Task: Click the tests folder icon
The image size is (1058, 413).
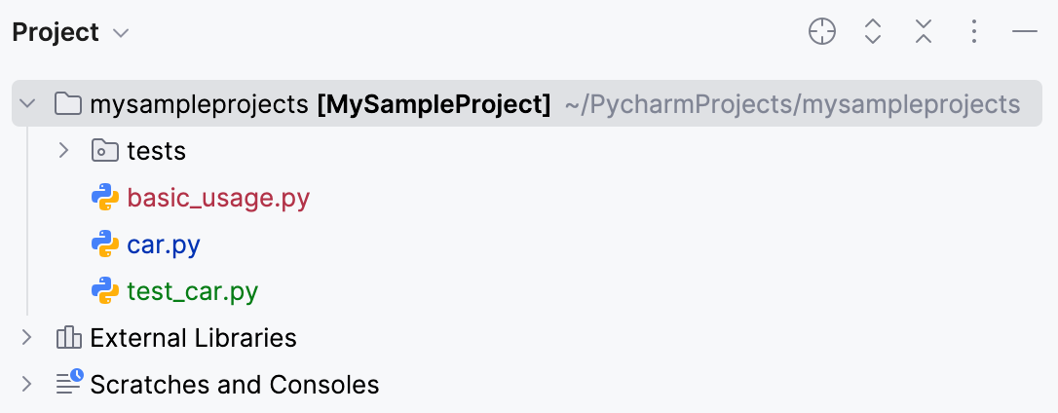Action: pyautogui.click(x=103, y=151)
